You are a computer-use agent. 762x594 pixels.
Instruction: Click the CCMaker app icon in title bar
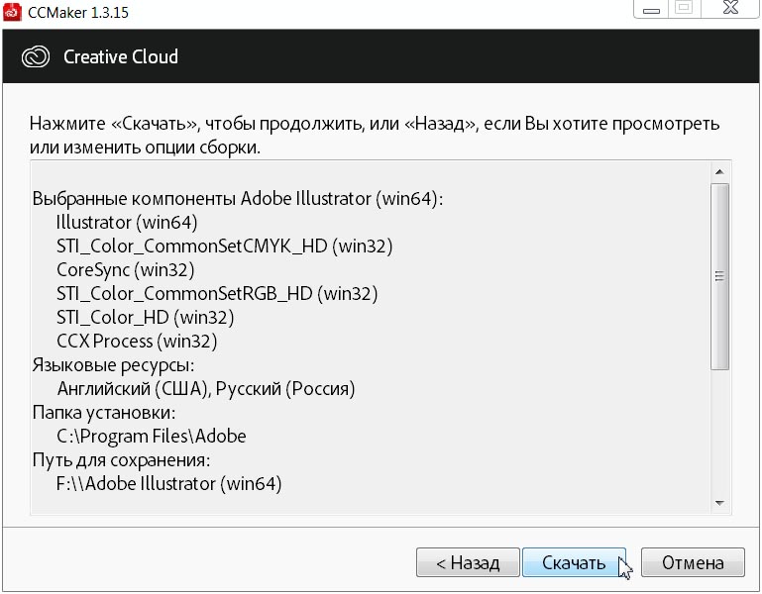pyautogui.click(x=13, y=13)
